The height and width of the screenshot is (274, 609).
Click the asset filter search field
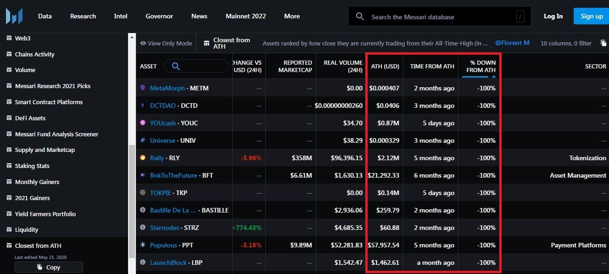[x=196, y=67]
